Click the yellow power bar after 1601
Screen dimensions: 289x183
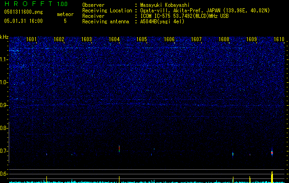click(46, 179)
